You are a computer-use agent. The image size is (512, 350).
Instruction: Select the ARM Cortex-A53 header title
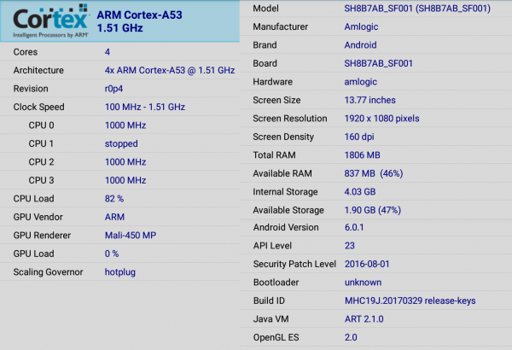139,15
